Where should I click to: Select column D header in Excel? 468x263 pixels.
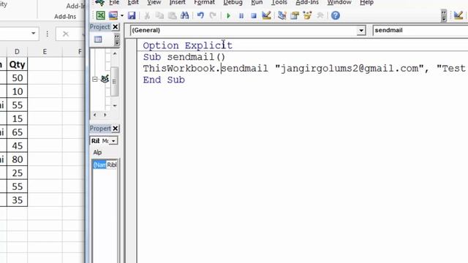pos(17,52)
